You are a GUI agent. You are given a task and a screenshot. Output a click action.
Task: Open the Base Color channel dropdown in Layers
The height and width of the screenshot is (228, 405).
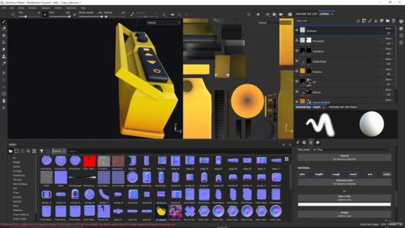click(304, 21)
